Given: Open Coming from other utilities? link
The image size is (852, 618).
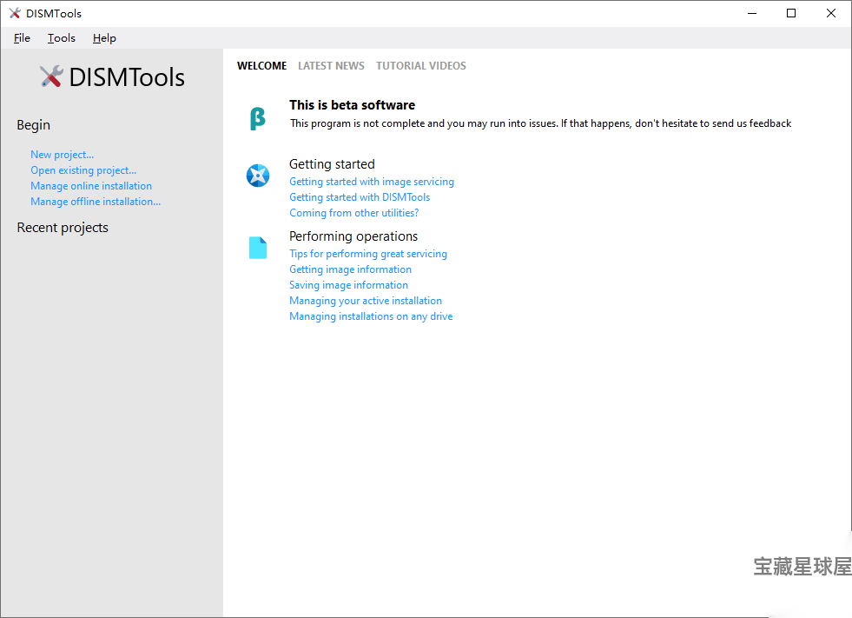Looking at the screenshot, I should click(x=353, y=213).
